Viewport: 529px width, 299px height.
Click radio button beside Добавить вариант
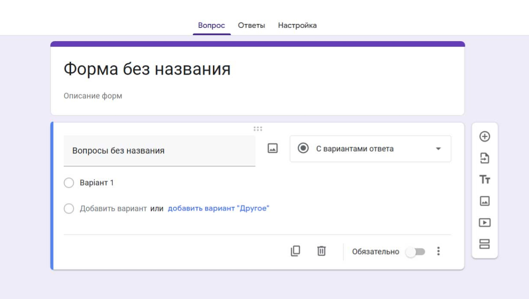(x=69, y=209)
